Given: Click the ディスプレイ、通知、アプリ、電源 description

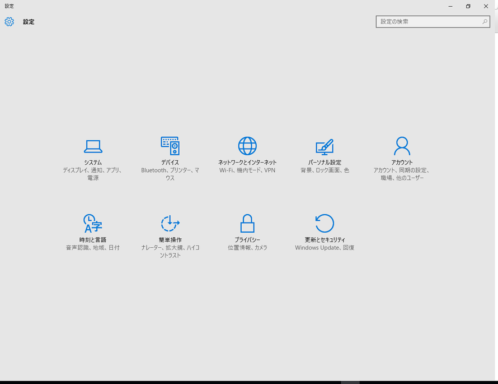Looking at the screenshot, I should tap(93, 174).
